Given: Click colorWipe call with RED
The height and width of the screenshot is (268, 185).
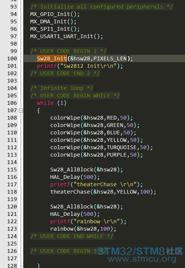Looking at the screenshot, I should pyautogui.click(x=92, y=118).
